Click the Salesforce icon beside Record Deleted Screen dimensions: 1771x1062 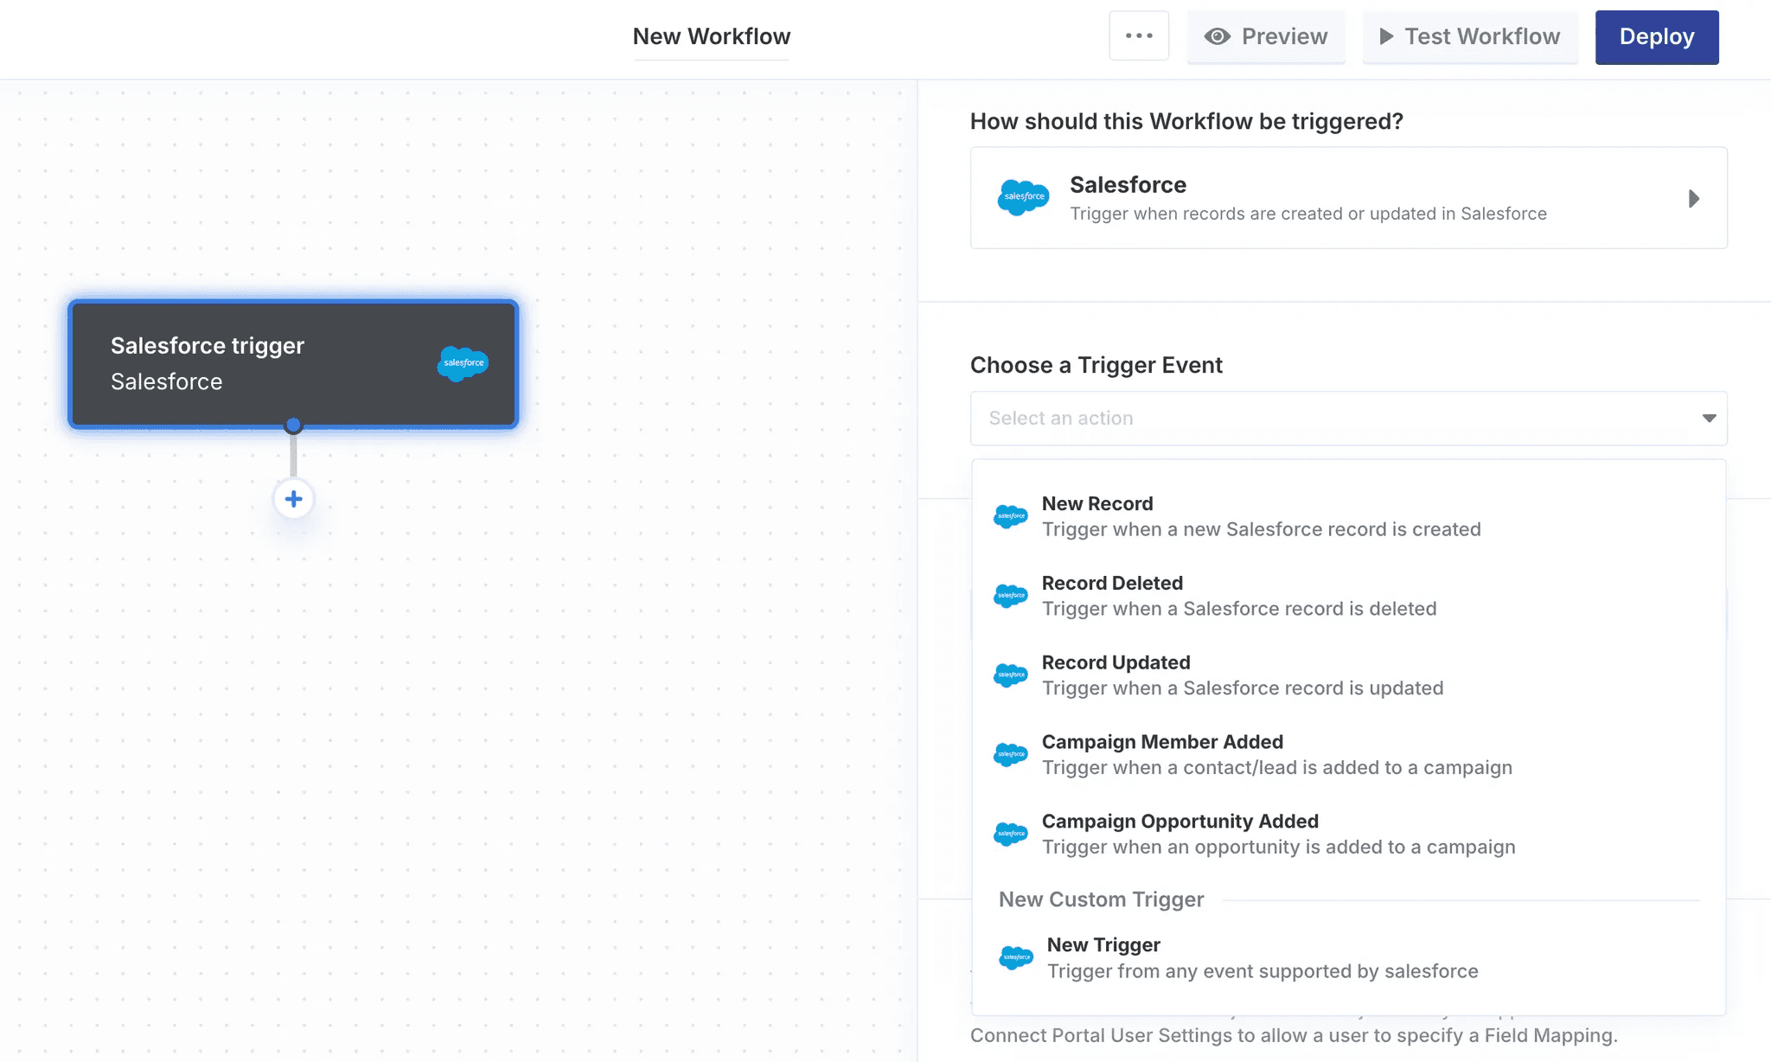[1010, 596]
